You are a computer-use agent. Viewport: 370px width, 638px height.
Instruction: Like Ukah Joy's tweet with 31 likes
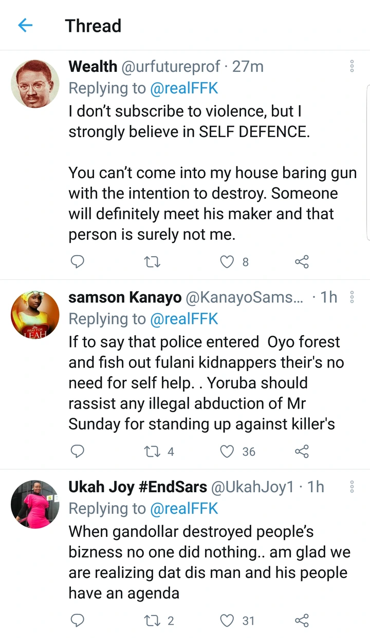pos(227,621)
